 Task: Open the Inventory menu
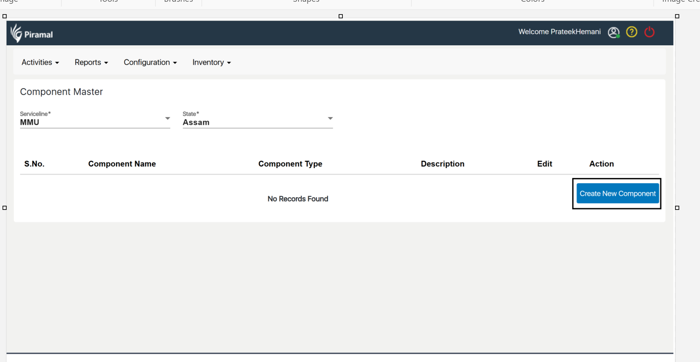211,62
